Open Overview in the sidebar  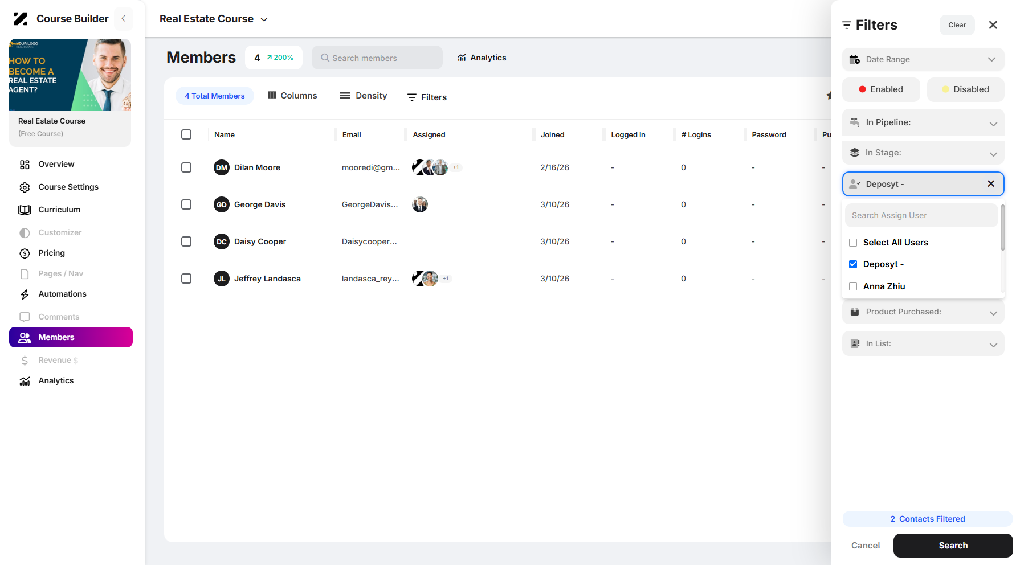[56, 164]
